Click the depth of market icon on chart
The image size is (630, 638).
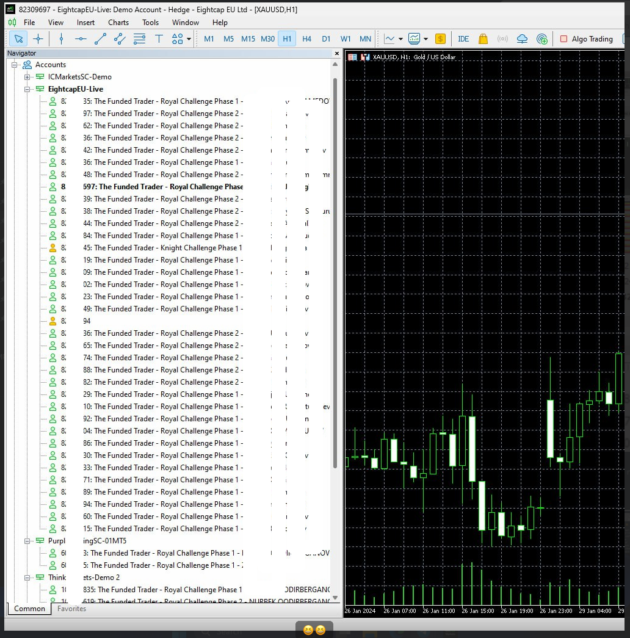[352, 57]
